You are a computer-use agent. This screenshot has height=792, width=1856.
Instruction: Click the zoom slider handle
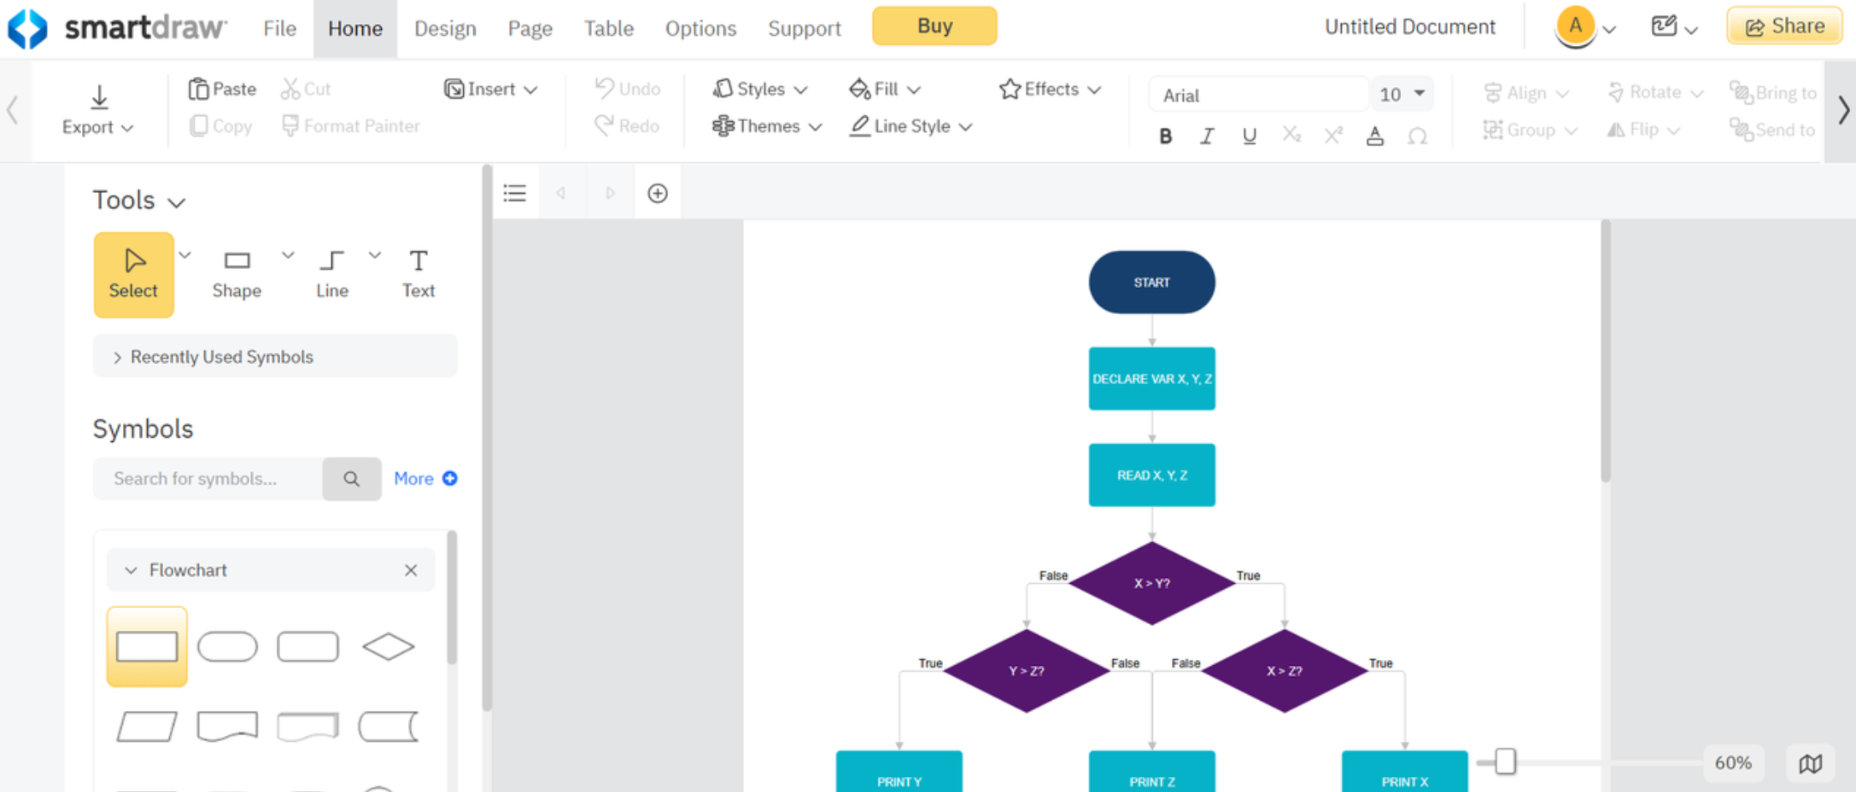tap(1505, 761)
